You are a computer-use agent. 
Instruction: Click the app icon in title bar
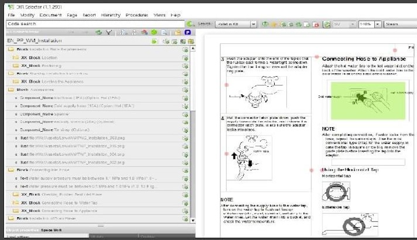(x=11, y=7)
